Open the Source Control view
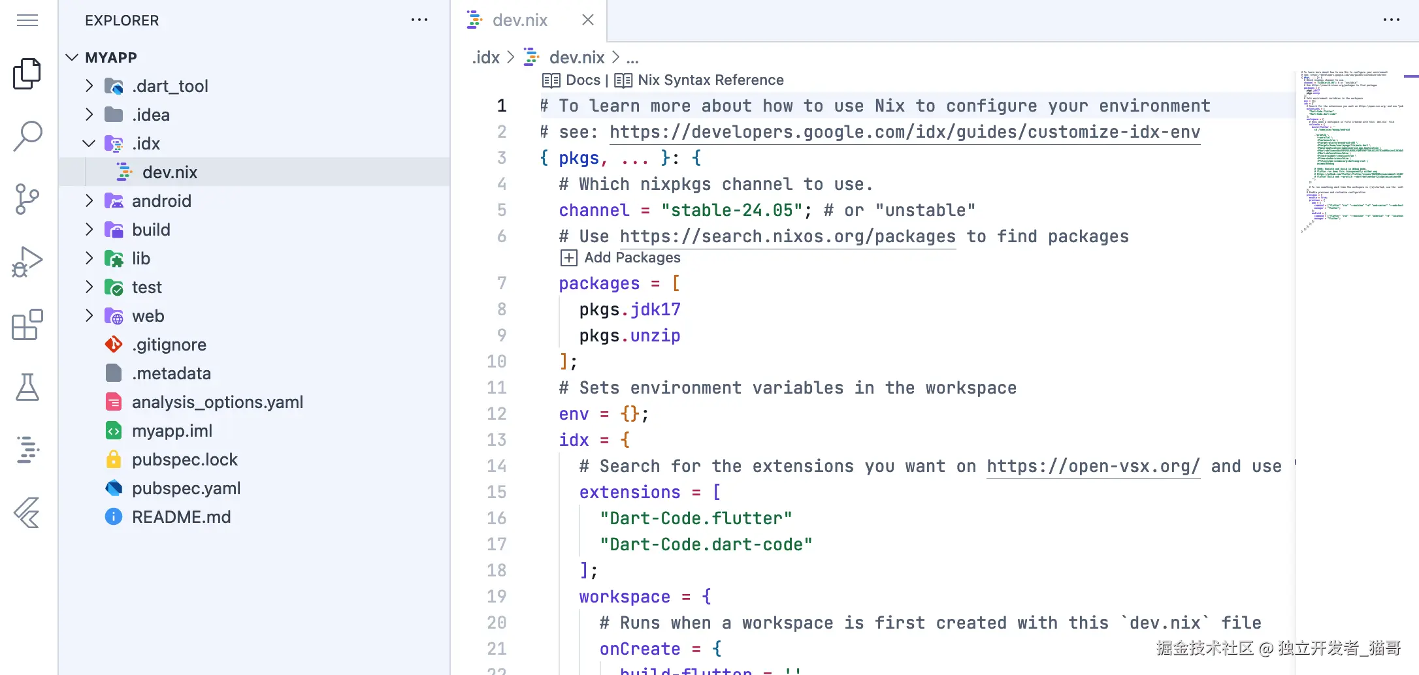The width and height of the screenshot is (1419, 675). click(x=27, y=199)
